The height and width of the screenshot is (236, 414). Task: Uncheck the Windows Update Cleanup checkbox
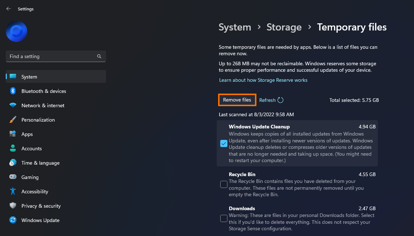pyautogui.click(x=223, y=143)
